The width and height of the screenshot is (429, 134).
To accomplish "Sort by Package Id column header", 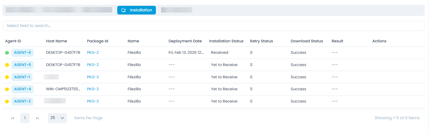I will click(x=98, y=41).
